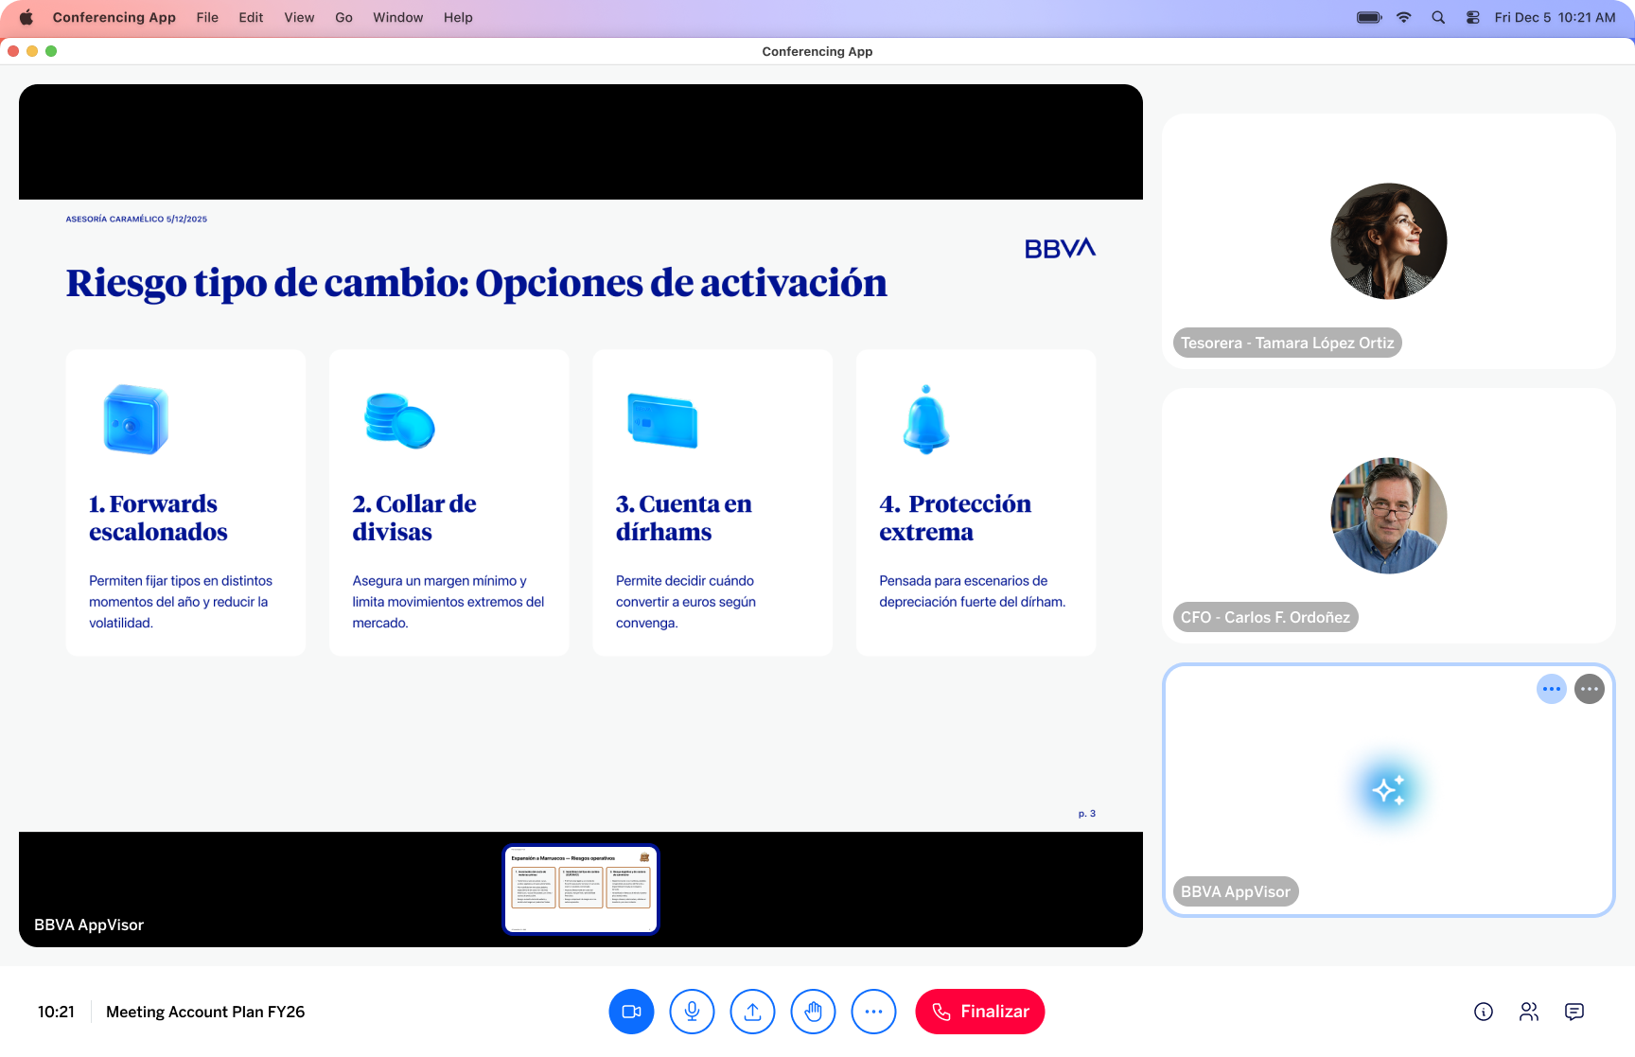
Task: Click the heading 3. Cuenta en dírhams
Action: click(683, 518)
